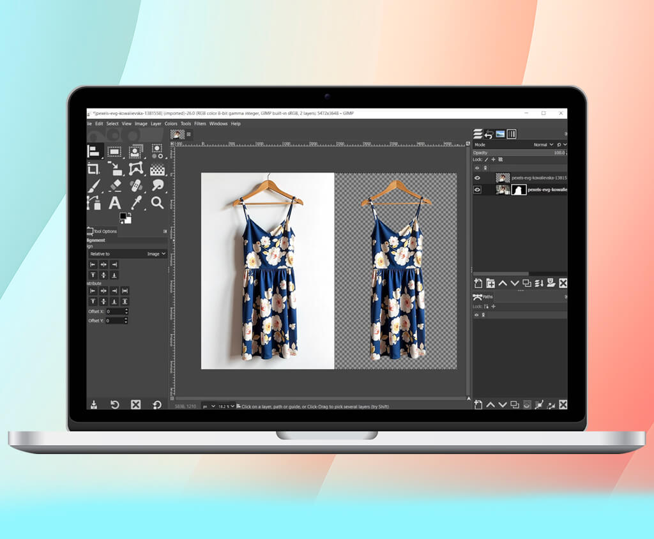Increase Offset Y value with stepper

126,319
